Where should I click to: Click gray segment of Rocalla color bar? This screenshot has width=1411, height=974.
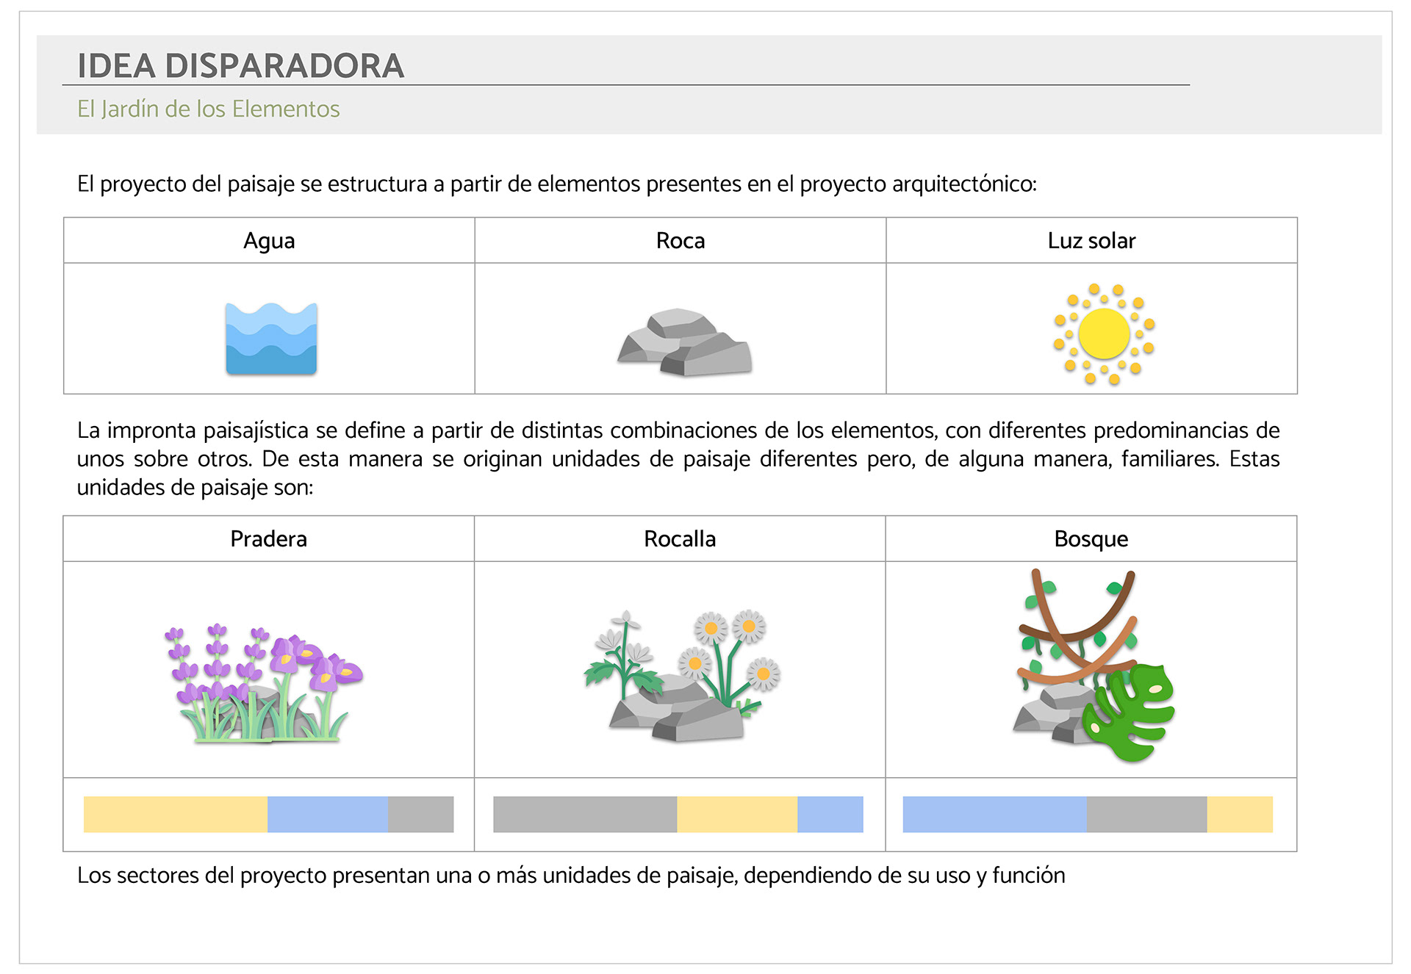tap(584, 815)
